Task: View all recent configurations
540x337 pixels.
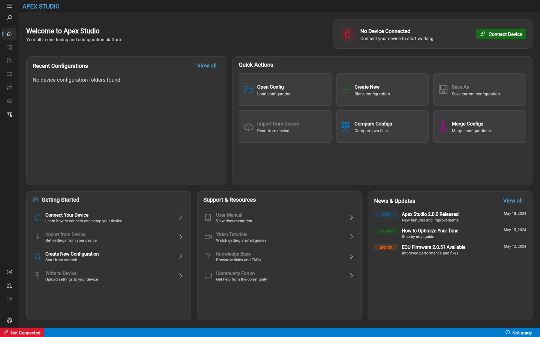Action: (x=207, y=66)
